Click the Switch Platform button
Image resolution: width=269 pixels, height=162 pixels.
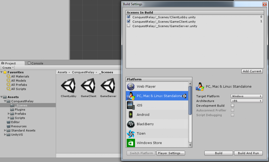[141, 153]
